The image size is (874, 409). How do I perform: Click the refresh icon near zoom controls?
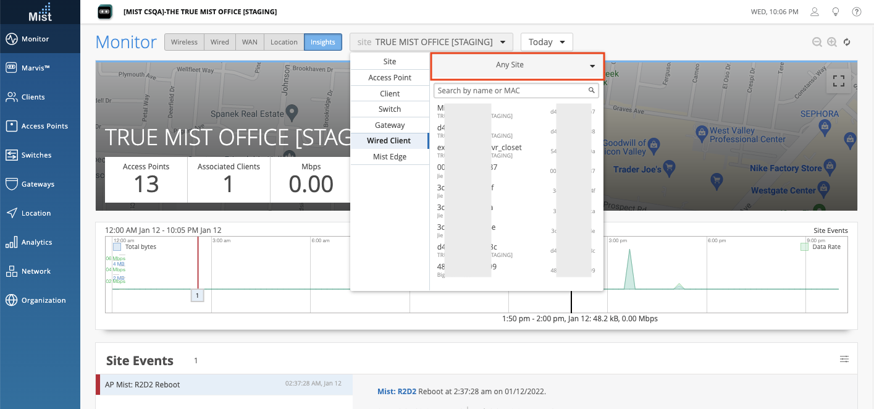tap(847, 42)
